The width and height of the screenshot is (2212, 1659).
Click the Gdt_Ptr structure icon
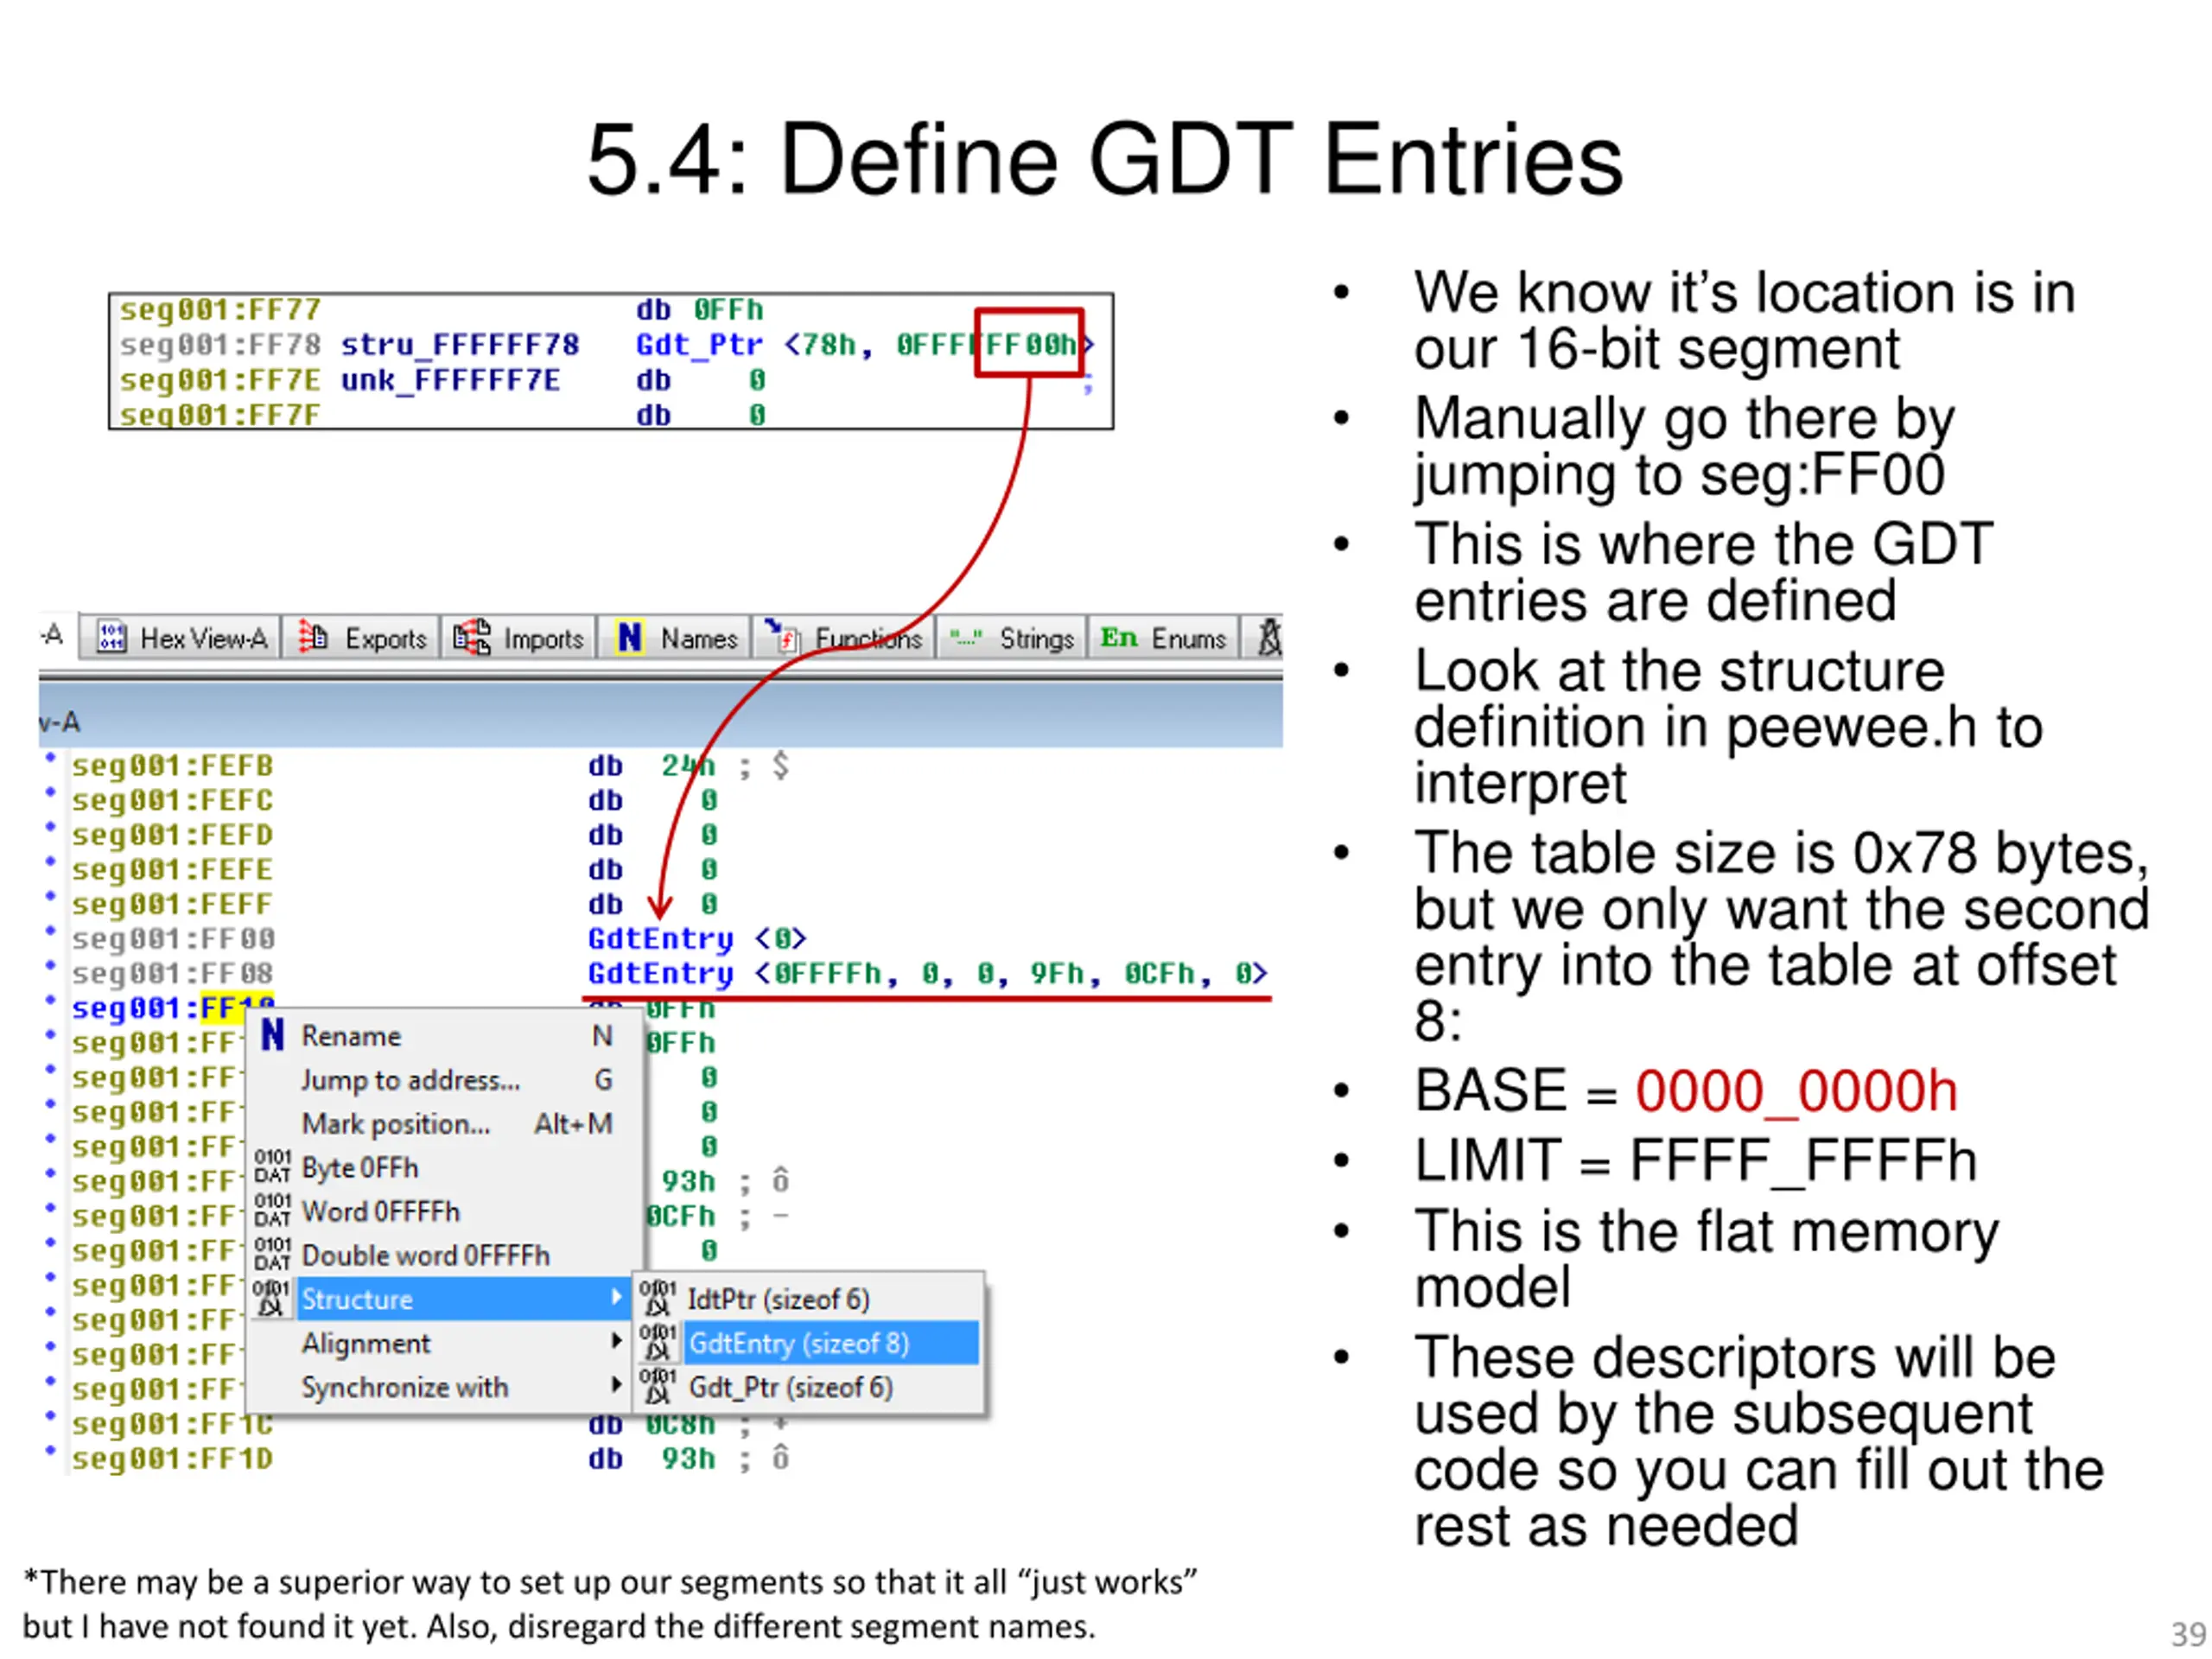click(658, 1387)
